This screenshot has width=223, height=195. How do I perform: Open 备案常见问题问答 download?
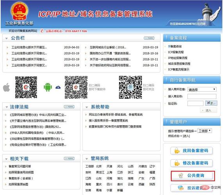coord(20,166)
